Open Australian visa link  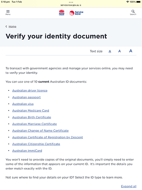pyautogui.click(x=23, y=104)
